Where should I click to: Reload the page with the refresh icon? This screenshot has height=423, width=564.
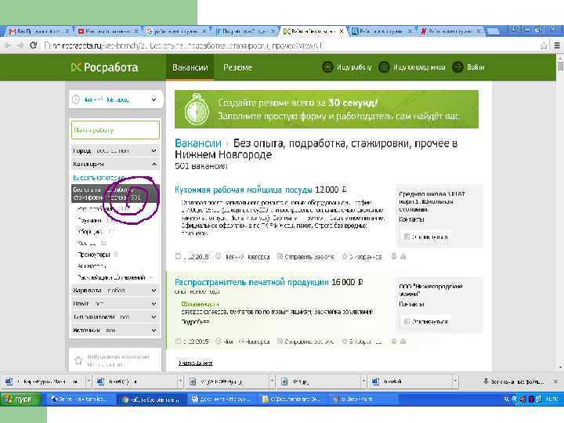pos(33,45)
